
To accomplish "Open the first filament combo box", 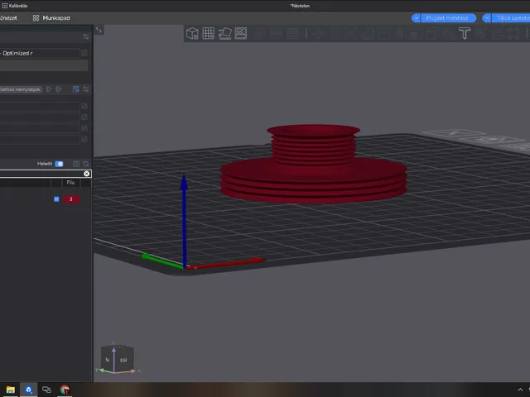I will pyautogui.click(x=40, y=107).
